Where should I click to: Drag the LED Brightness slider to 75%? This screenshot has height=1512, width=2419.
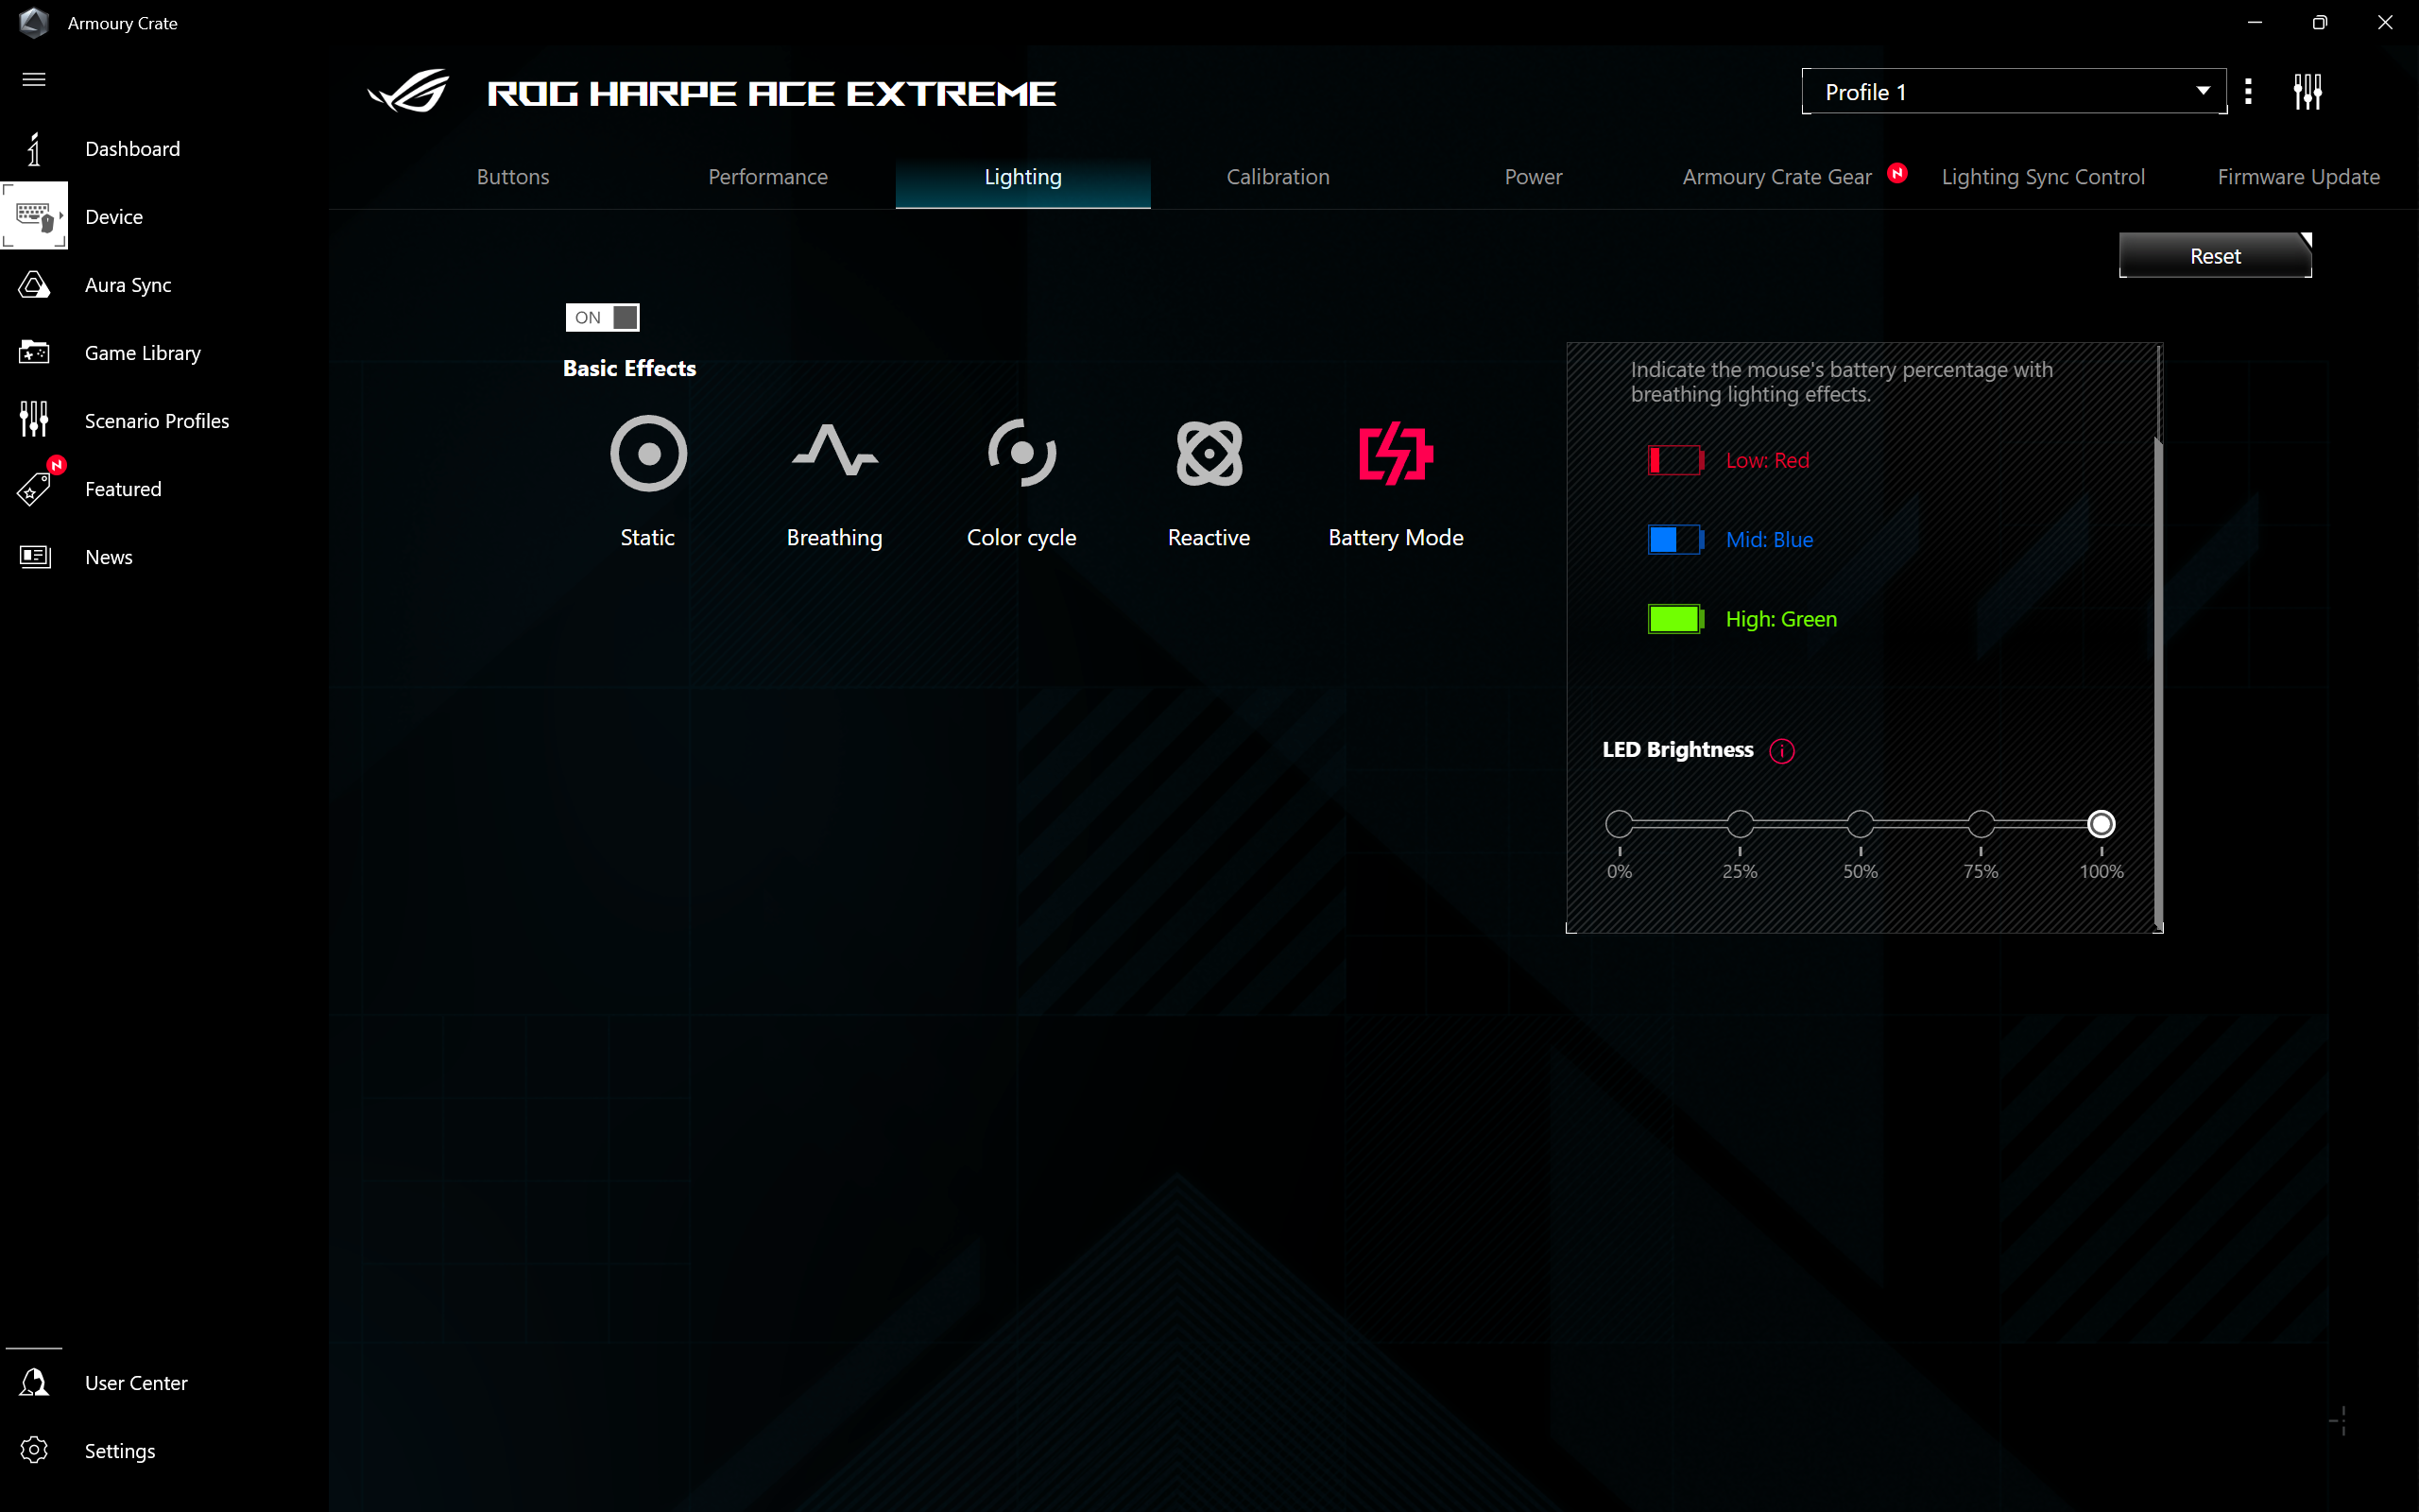1981,824
